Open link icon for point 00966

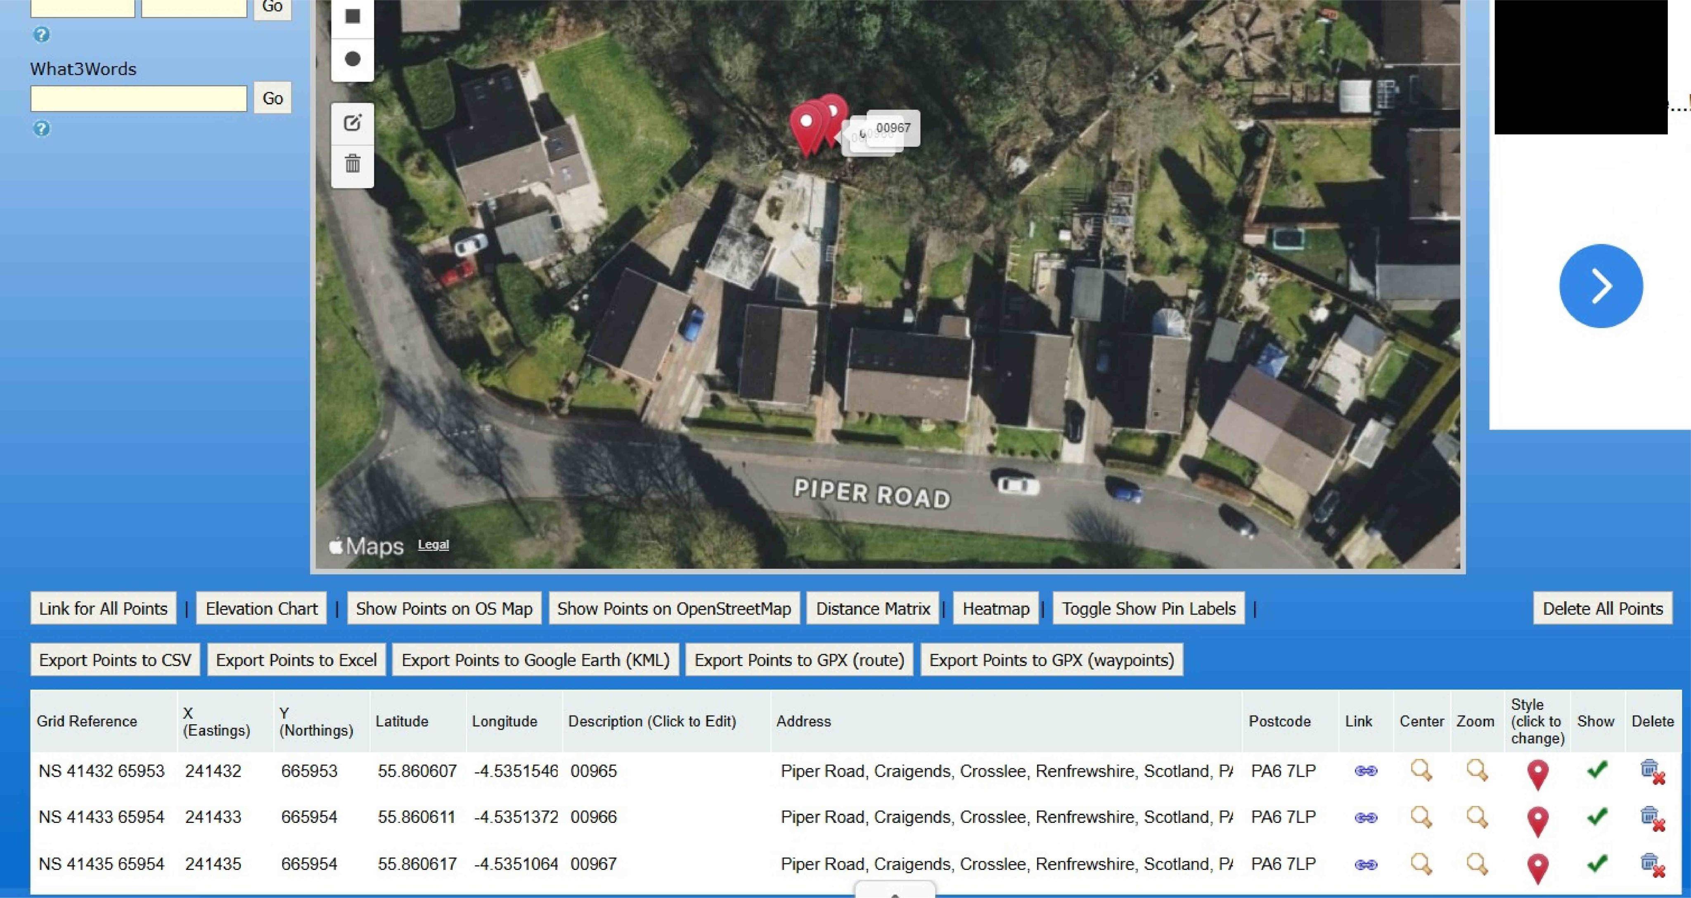click(1365, 818)
